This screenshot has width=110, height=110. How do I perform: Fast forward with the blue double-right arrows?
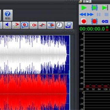point(90,14)
